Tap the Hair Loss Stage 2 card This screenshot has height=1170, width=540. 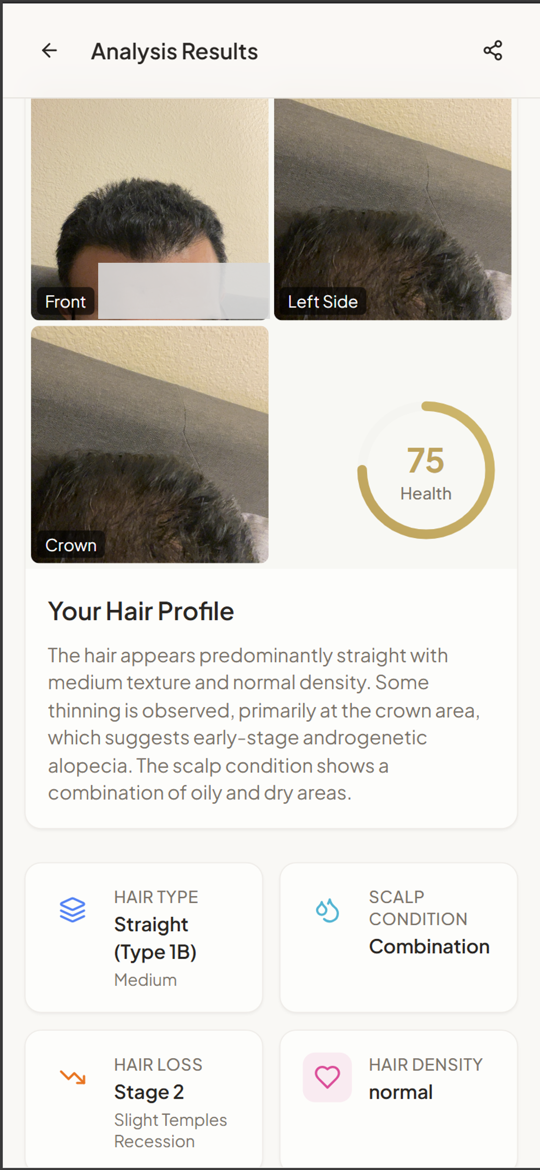[x=144, y=1098]
